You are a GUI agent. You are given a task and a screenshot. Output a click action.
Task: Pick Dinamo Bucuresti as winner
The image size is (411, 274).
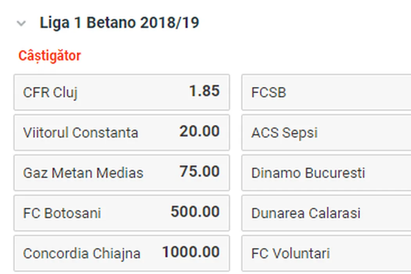point(326,173)
